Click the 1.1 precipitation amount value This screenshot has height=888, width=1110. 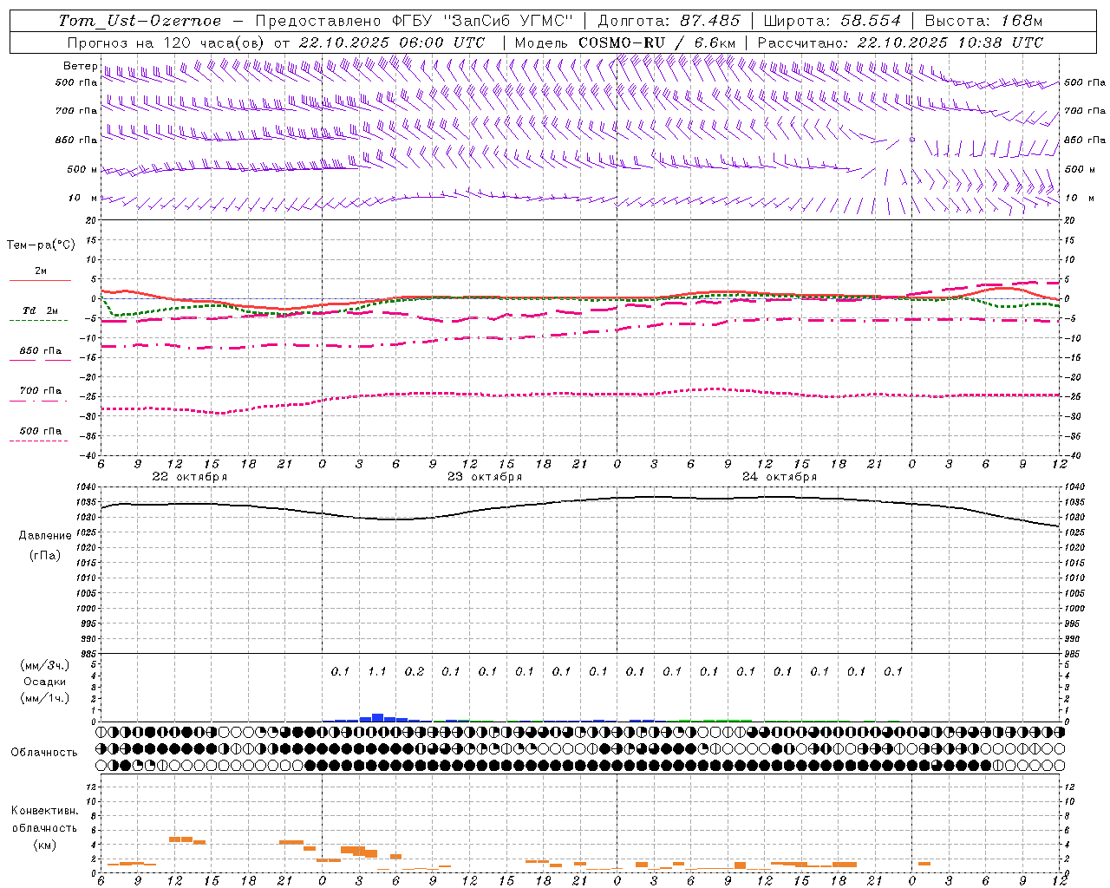click(x=377, y=671)
